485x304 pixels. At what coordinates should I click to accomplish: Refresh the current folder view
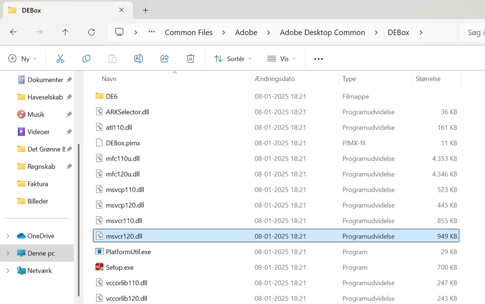[x=91, y=32]
